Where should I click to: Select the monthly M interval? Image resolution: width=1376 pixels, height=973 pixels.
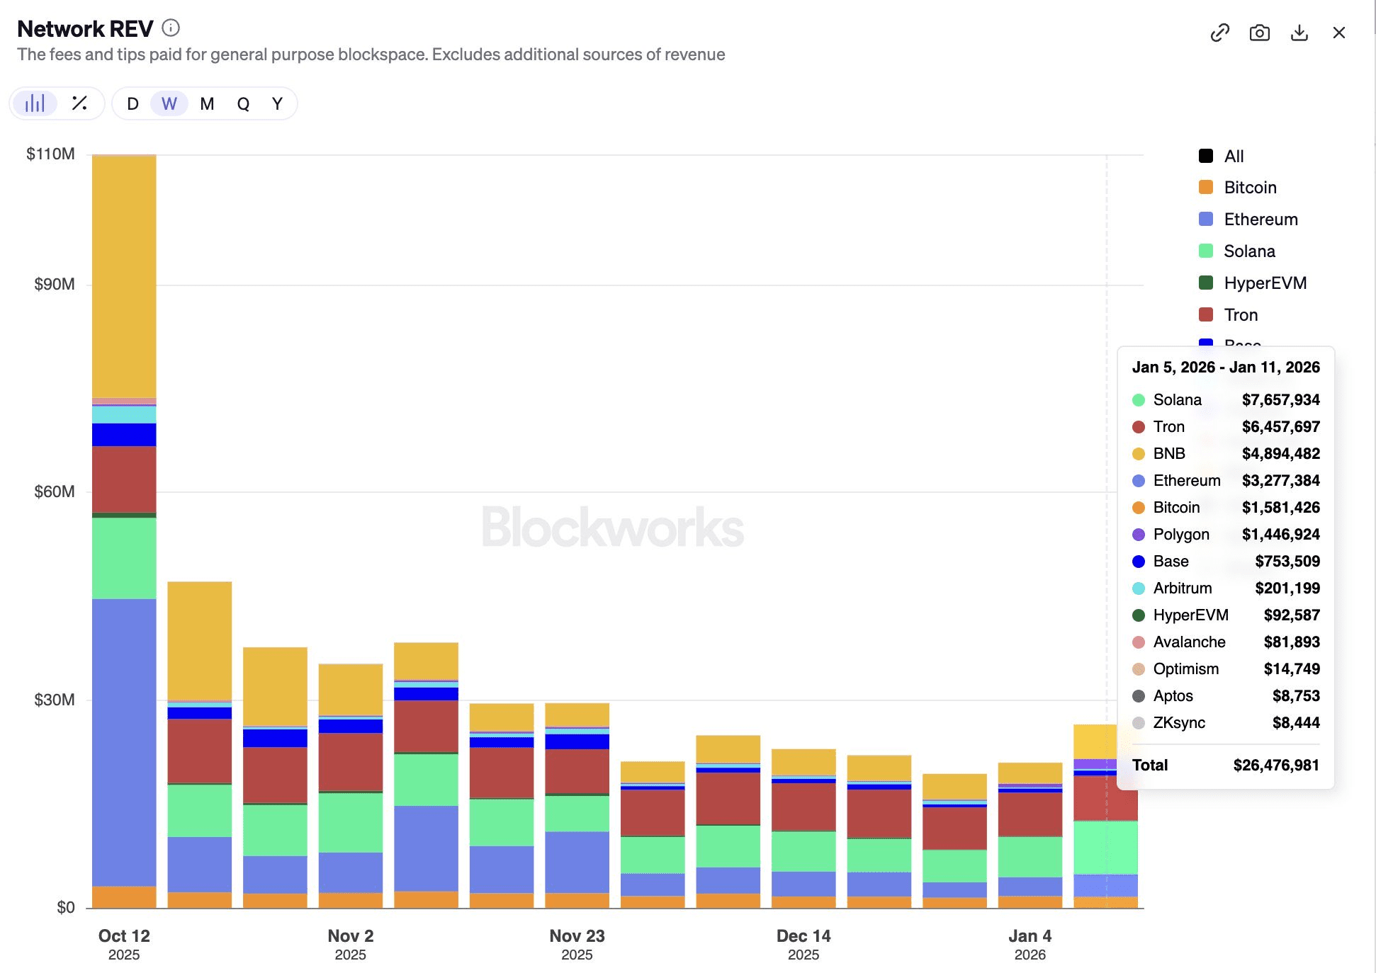pyautogui.click(x=207, y=104)
